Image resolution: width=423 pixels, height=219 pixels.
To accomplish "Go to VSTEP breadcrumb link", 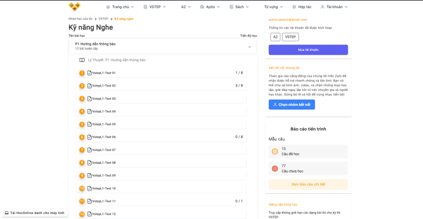I will [x=103, y=19].
